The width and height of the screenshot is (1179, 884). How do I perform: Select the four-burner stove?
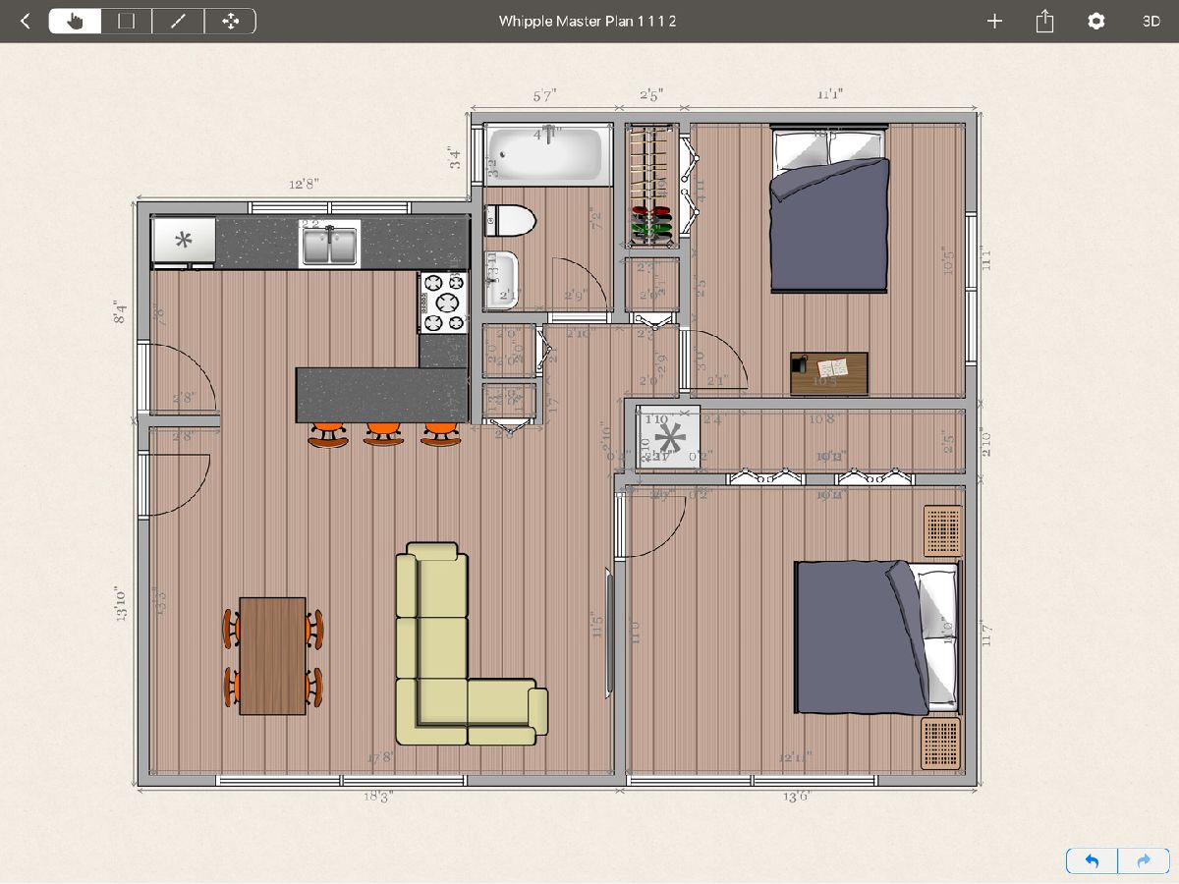[442, 302]
